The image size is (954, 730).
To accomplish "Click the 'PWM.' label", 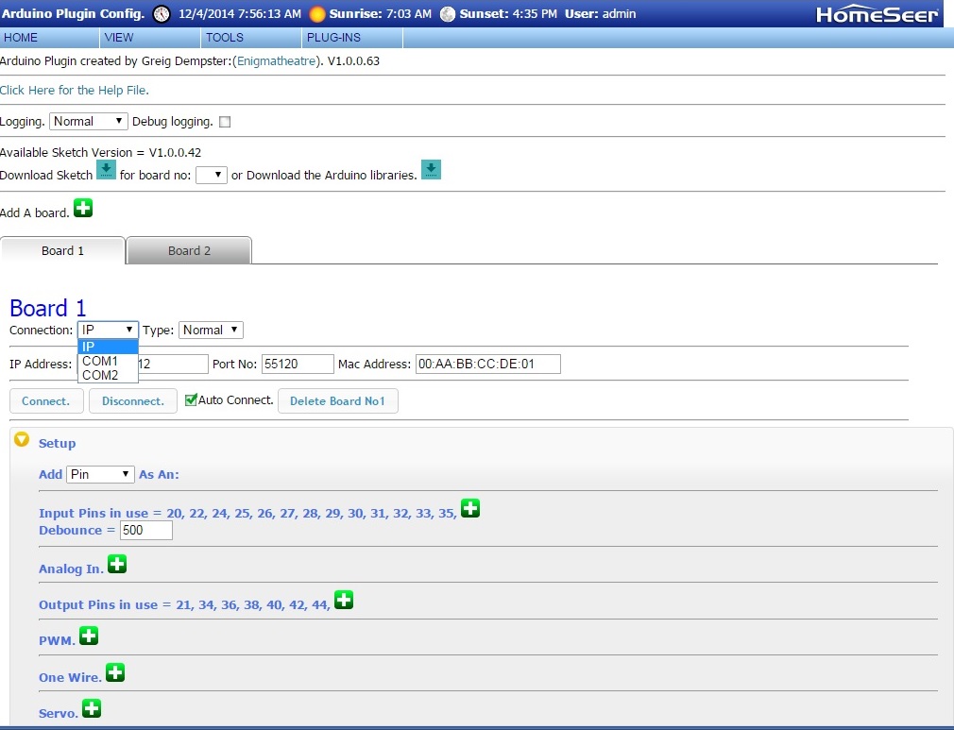I will tap(58, 640).
